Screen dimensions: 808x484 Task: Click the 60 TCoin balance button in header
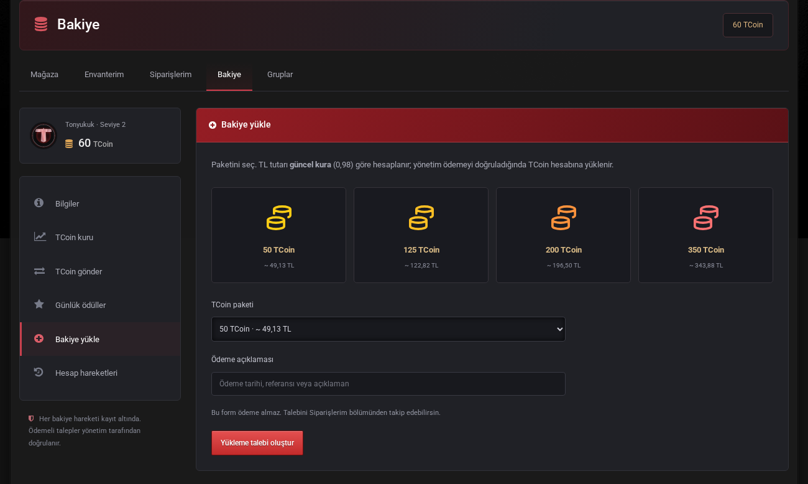[748, 25]
